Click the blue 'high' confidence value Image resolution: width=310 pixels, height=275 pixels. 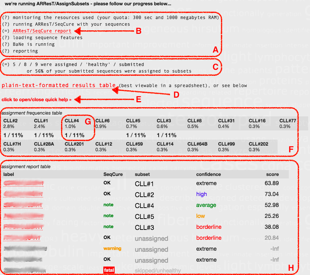click(201, 194)
